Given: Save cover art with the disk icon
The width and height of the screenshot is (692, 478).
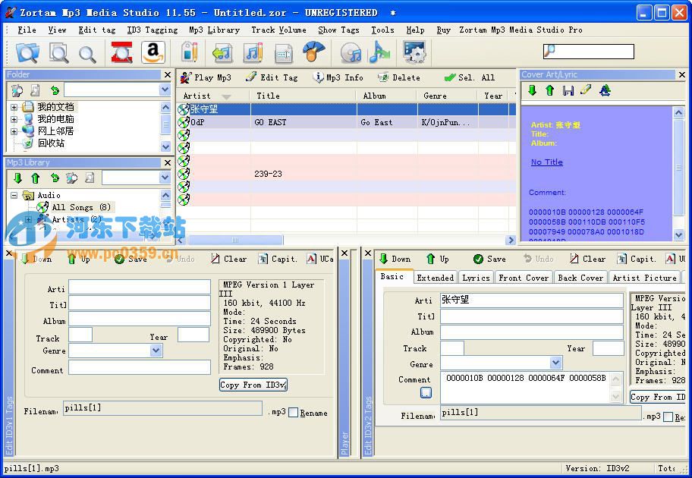Looking at the screenshot, I should coord(568,90).
